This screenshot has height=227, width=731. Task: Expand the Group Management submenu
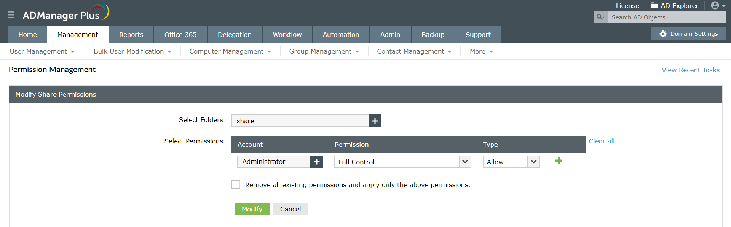(x=324, y=51)
